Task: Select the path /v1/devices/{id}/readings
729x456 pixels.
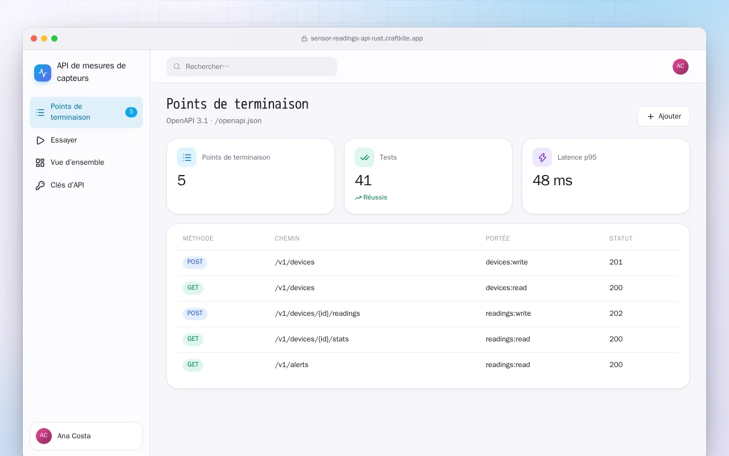Action: click(317, 313)
